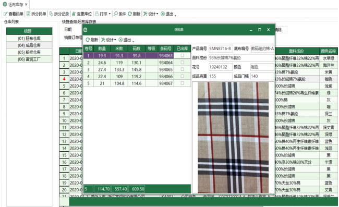Select main table color cell 深丈青
339x207 pixels.
point(329,127)
